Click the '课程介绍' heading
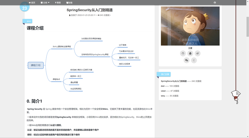This screenshot has height=138, width=249. [35, 28]
